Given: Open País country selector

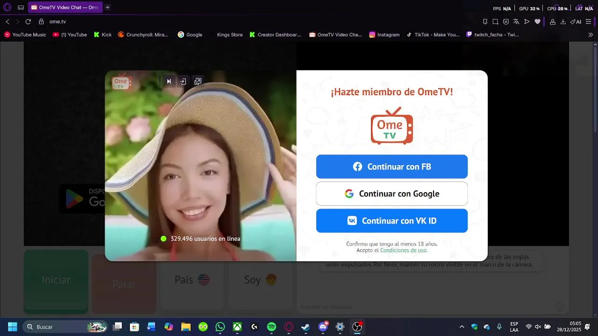Looking at the screenshot, I should [192, 280].
